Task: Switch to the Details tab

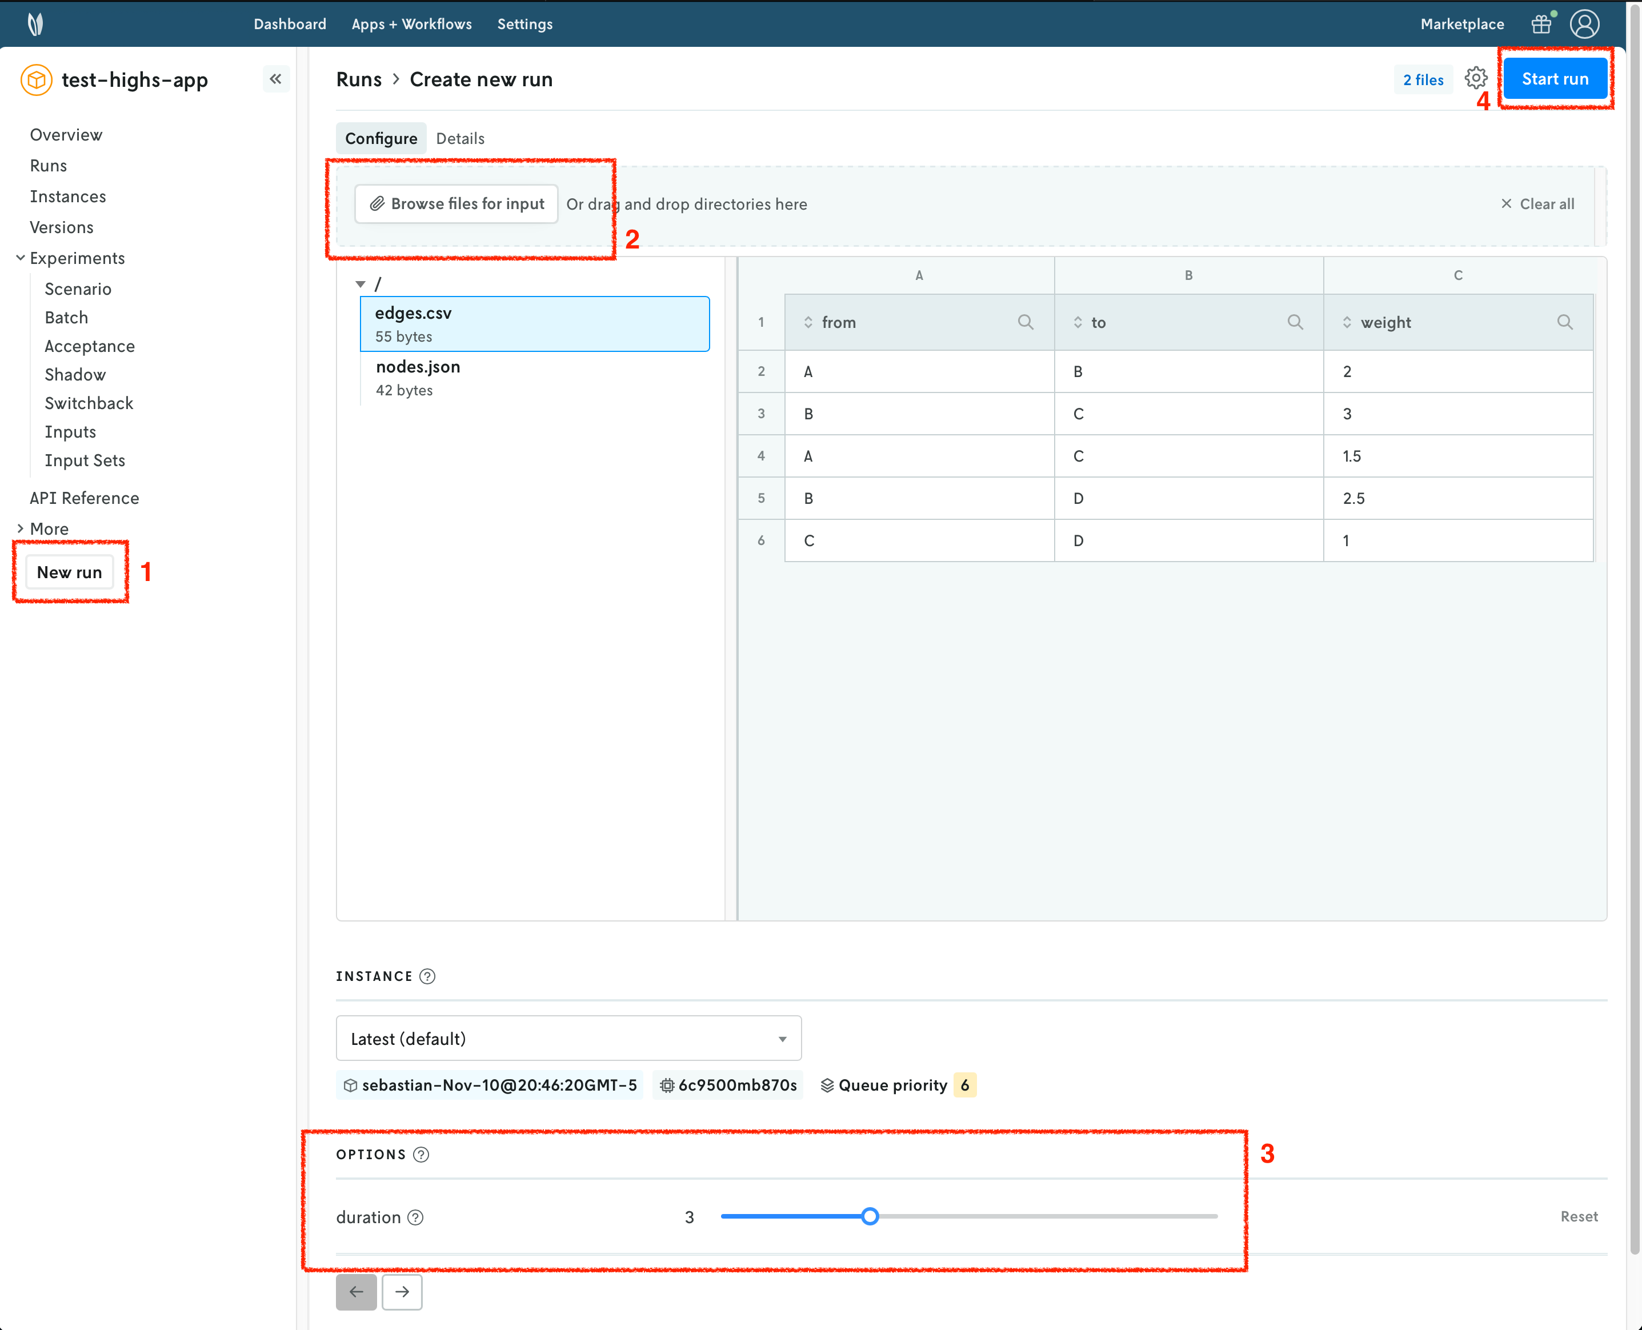Action: (460, 139)
